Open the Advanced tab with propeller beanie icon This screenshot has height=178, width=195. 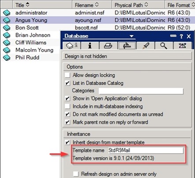182,46
